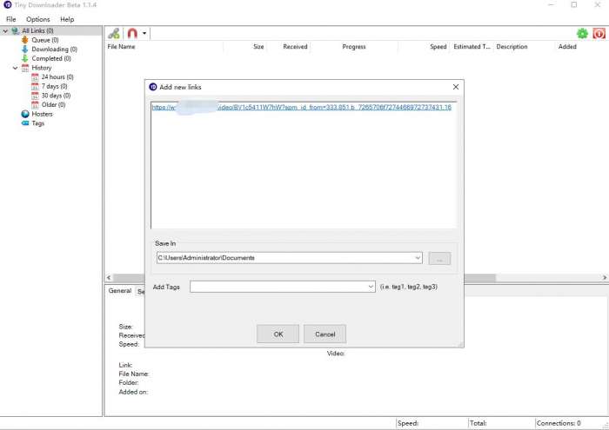The image size is (609, 430).
Task: Click the Cancel button
Action: [x=325, y=334]
